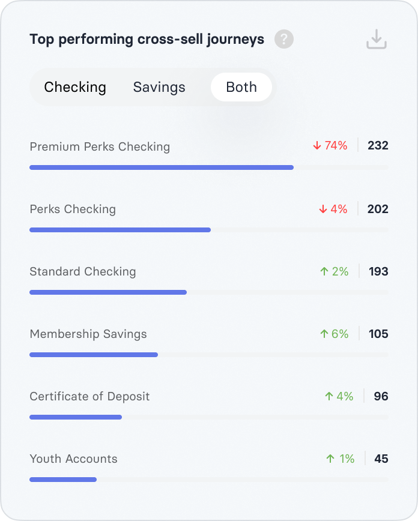The image size is (418, 521).
Task: Open the Perks Checking journey
Action: point(73,209)
